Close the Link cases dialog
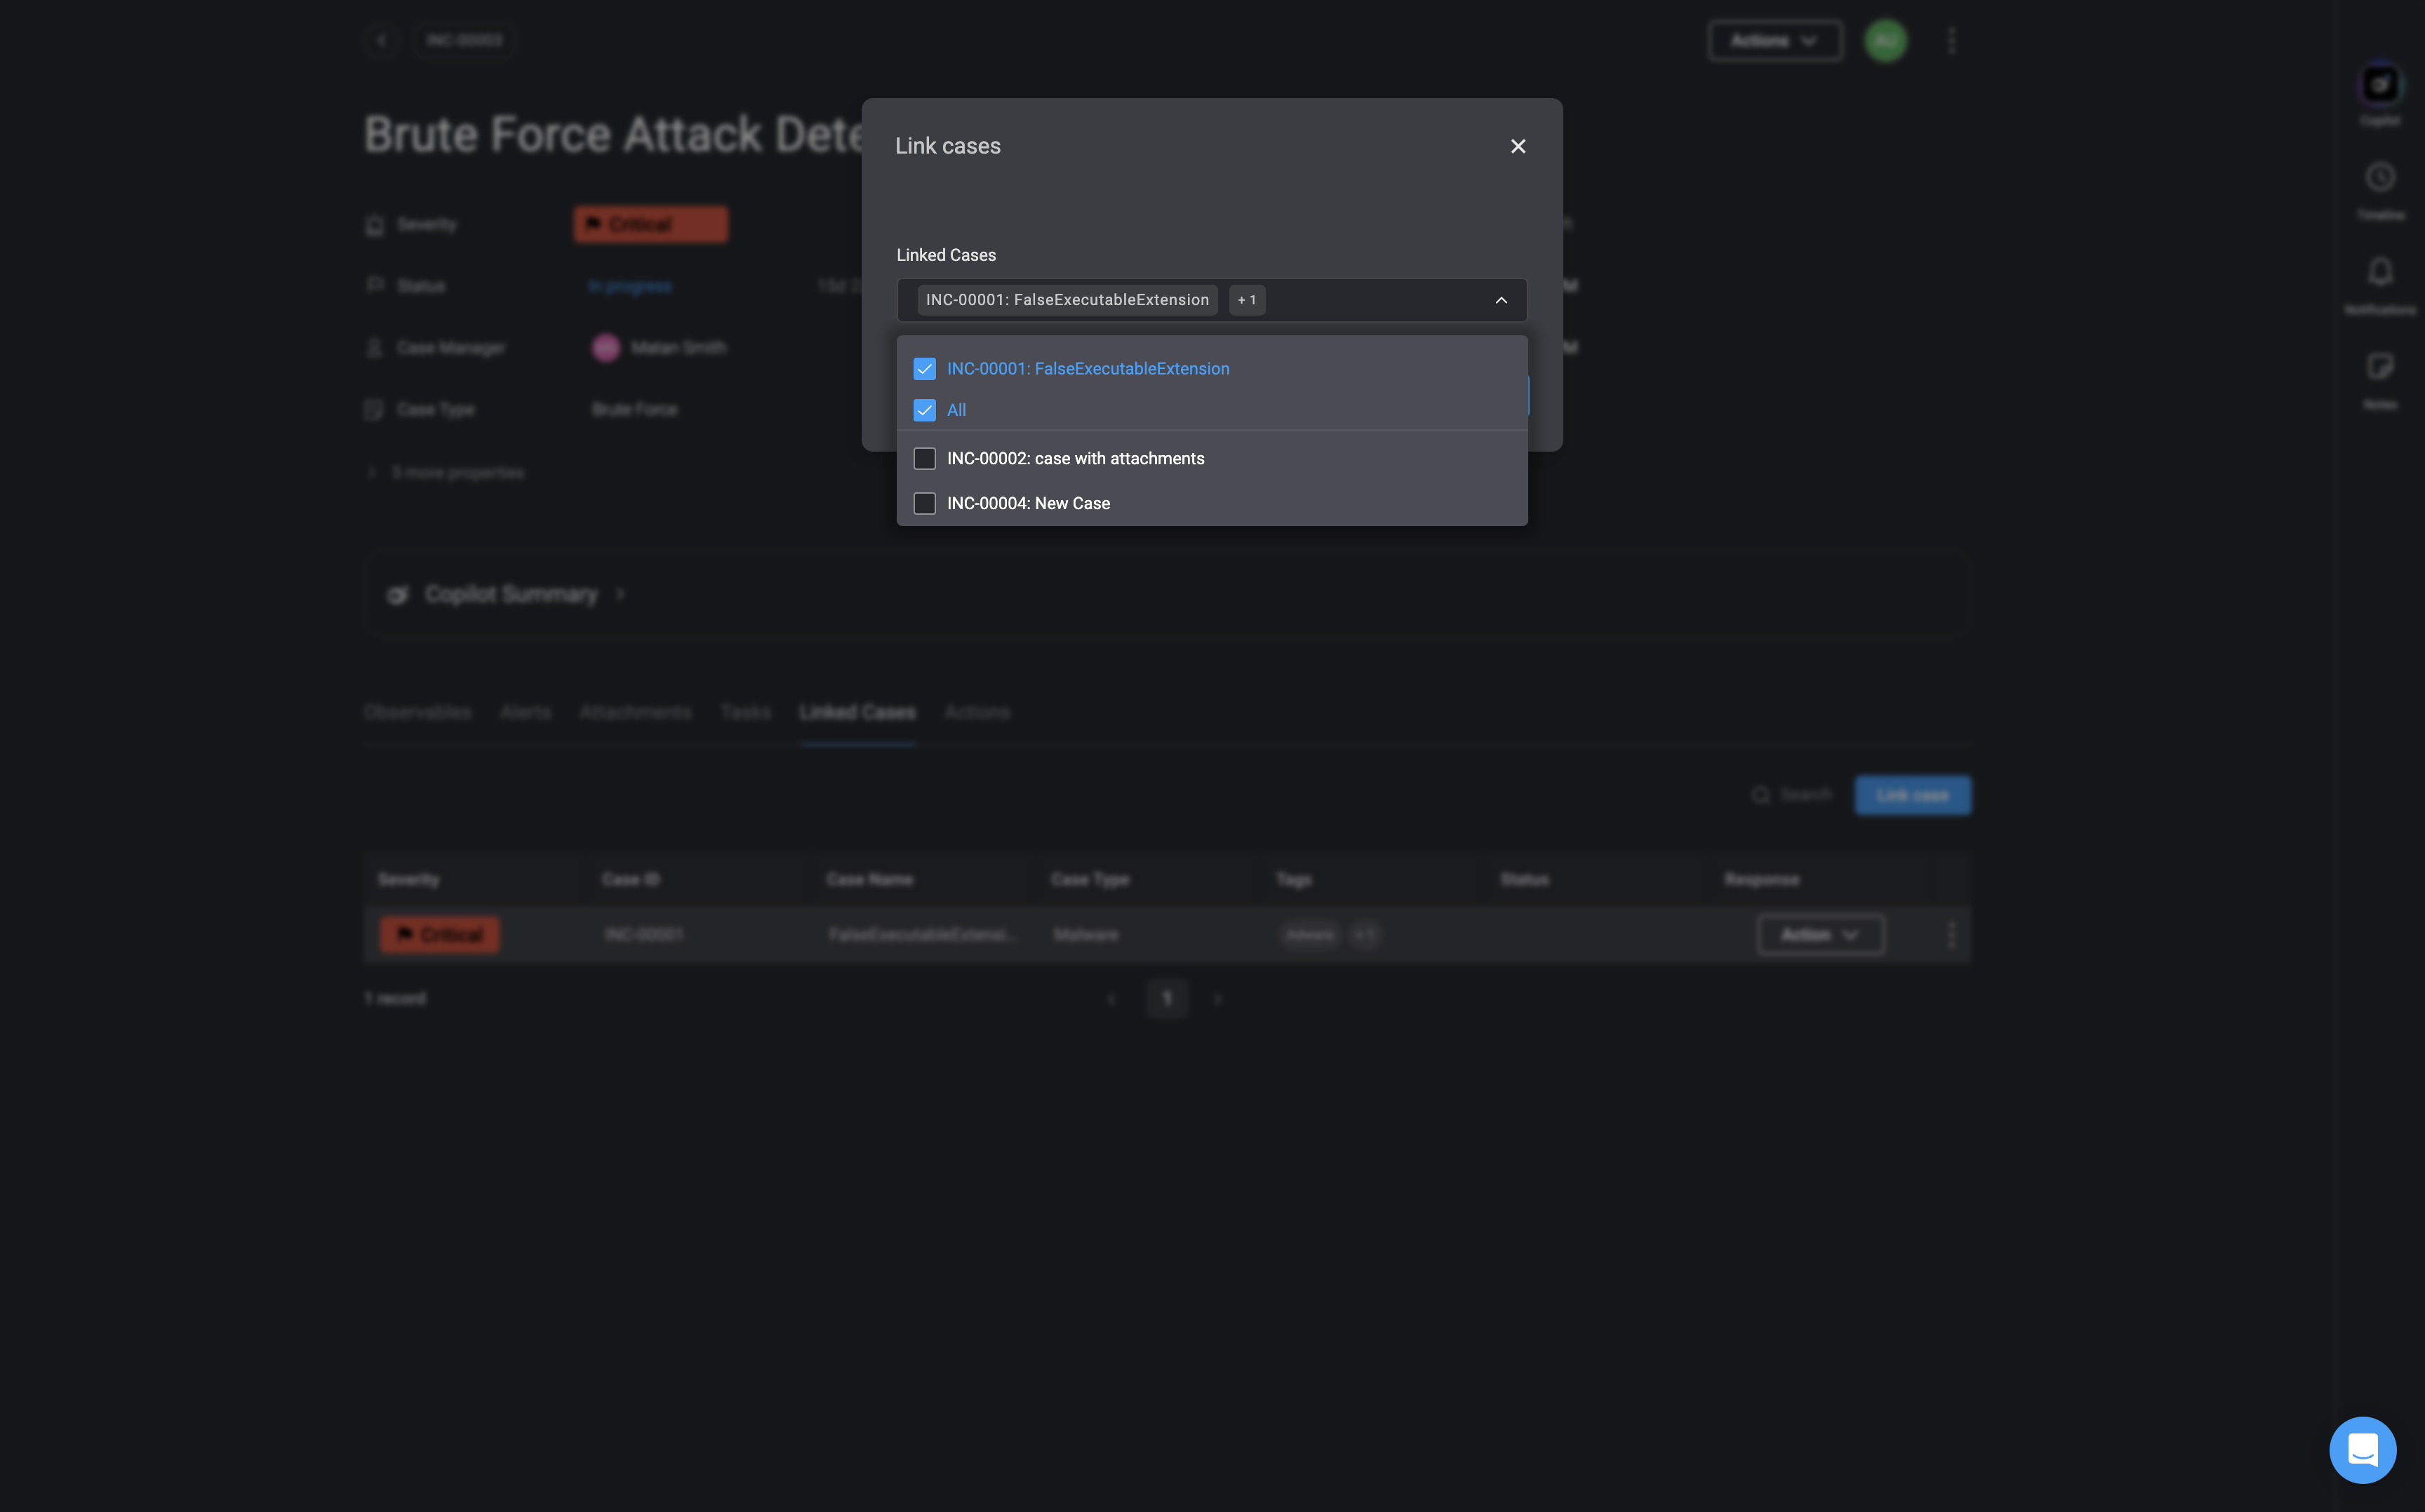Viewport: 2425px width, 1512px height. coord(1518,146)
